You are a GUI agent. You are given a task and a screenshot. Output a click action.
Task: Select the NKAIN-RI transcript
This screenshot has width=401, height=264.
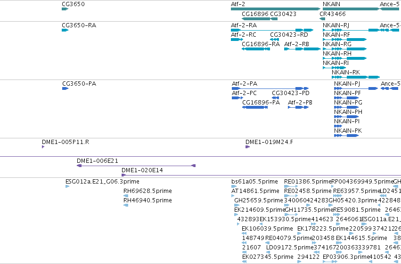(x=335, y=68)
